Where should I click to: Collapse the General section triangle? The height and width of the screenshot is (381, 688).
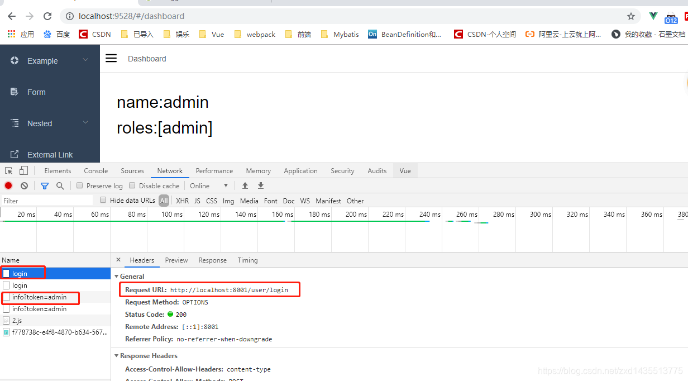coord(116,277)
